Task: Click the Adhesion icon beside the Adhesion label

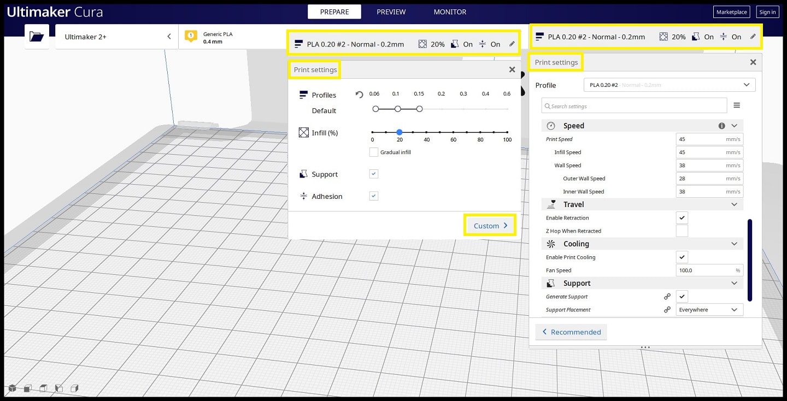Action: tap(303, 196)
